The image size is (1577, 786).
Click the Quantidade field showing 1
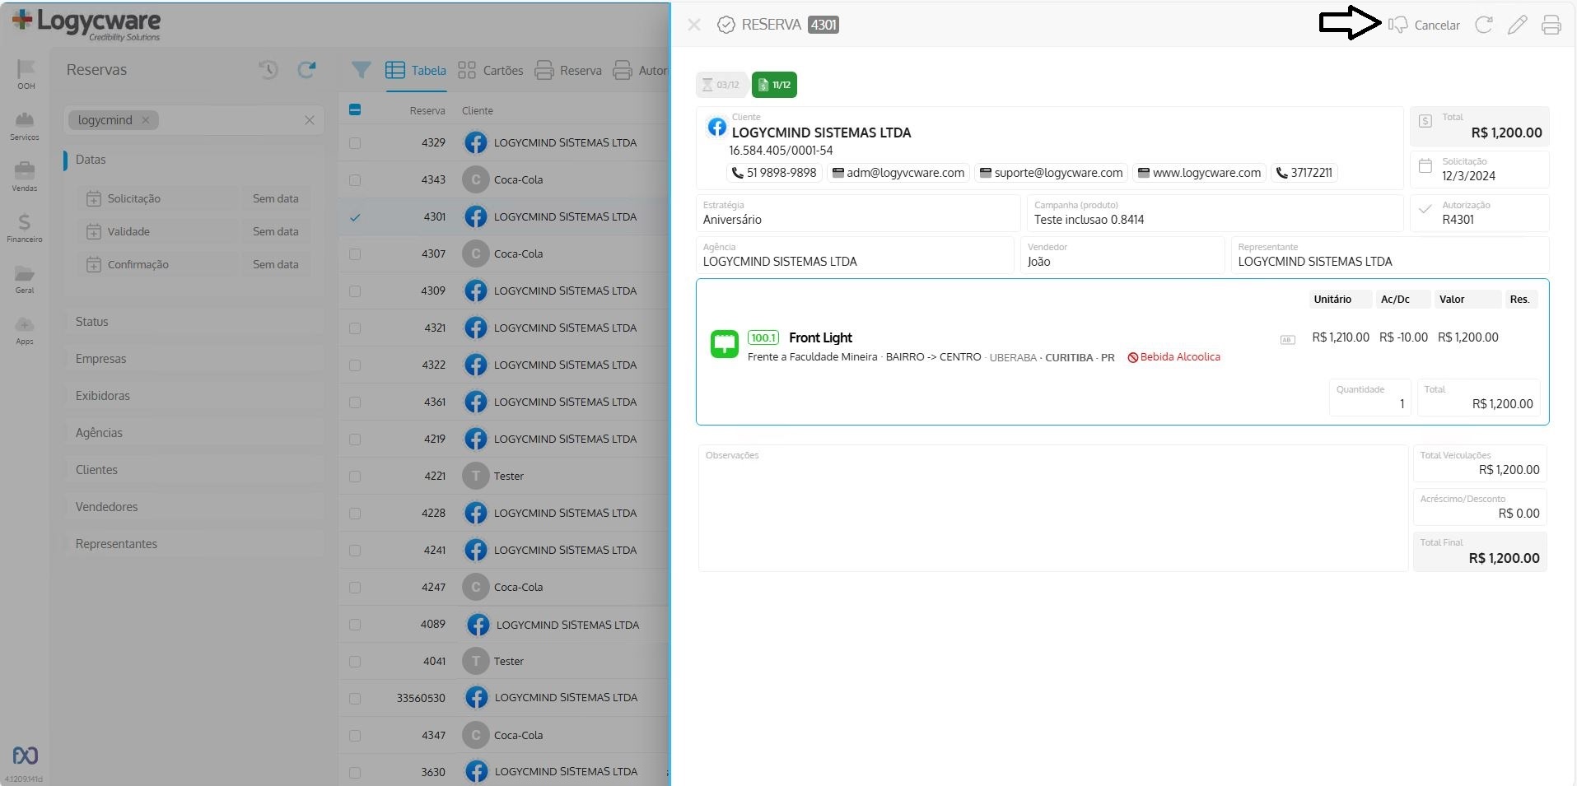click(x=1370, y=398)
